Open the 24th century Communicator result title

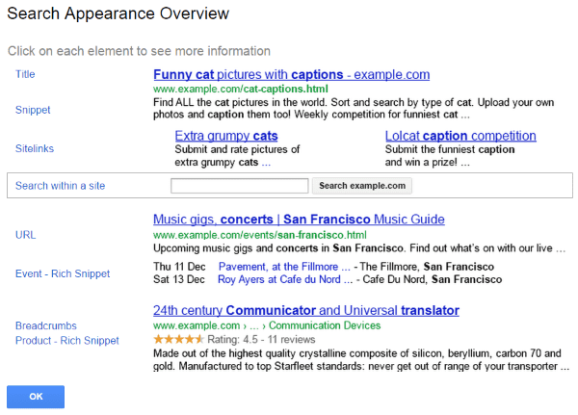(x=305, y=311)
